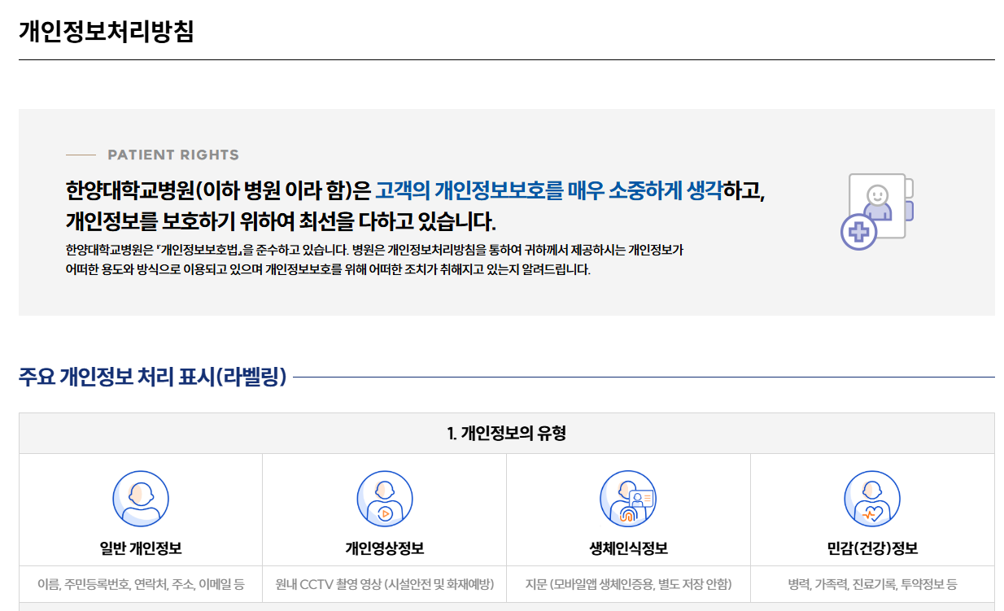The width and height of the screenshot is (1004, 611).
Task: Click blue text 고객의 개인정보보호를 매우 소중하게 생각
Action: (x=549, y=191)
